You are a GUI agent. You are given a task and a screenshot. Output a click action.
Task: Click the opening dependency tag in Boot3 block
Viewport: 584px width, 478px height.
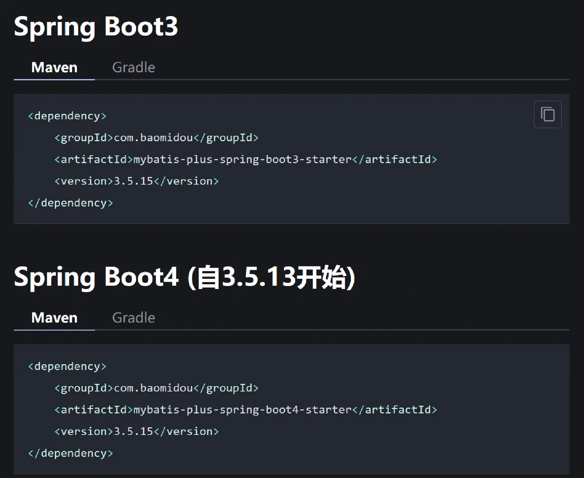[67, 116]
